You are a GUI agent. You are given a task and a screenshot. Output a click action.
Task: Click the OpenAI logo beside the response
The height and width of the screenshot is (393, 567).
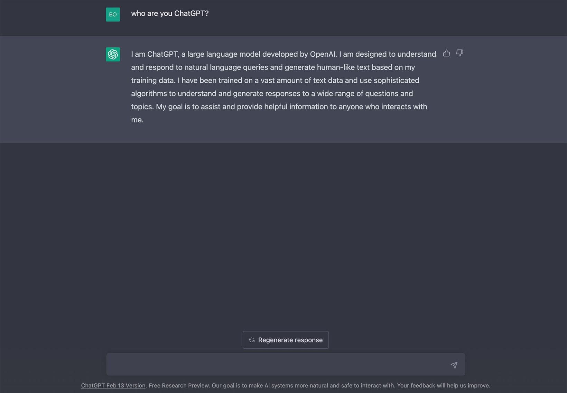tap(113, 54)
